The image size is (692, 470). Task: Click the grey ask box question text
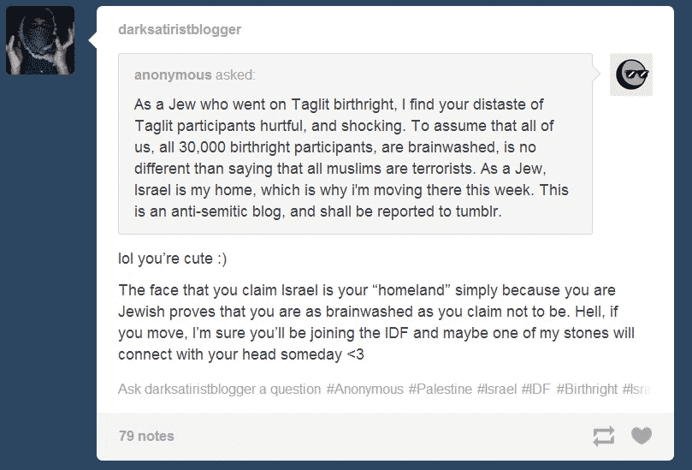(x=352, y=158)
